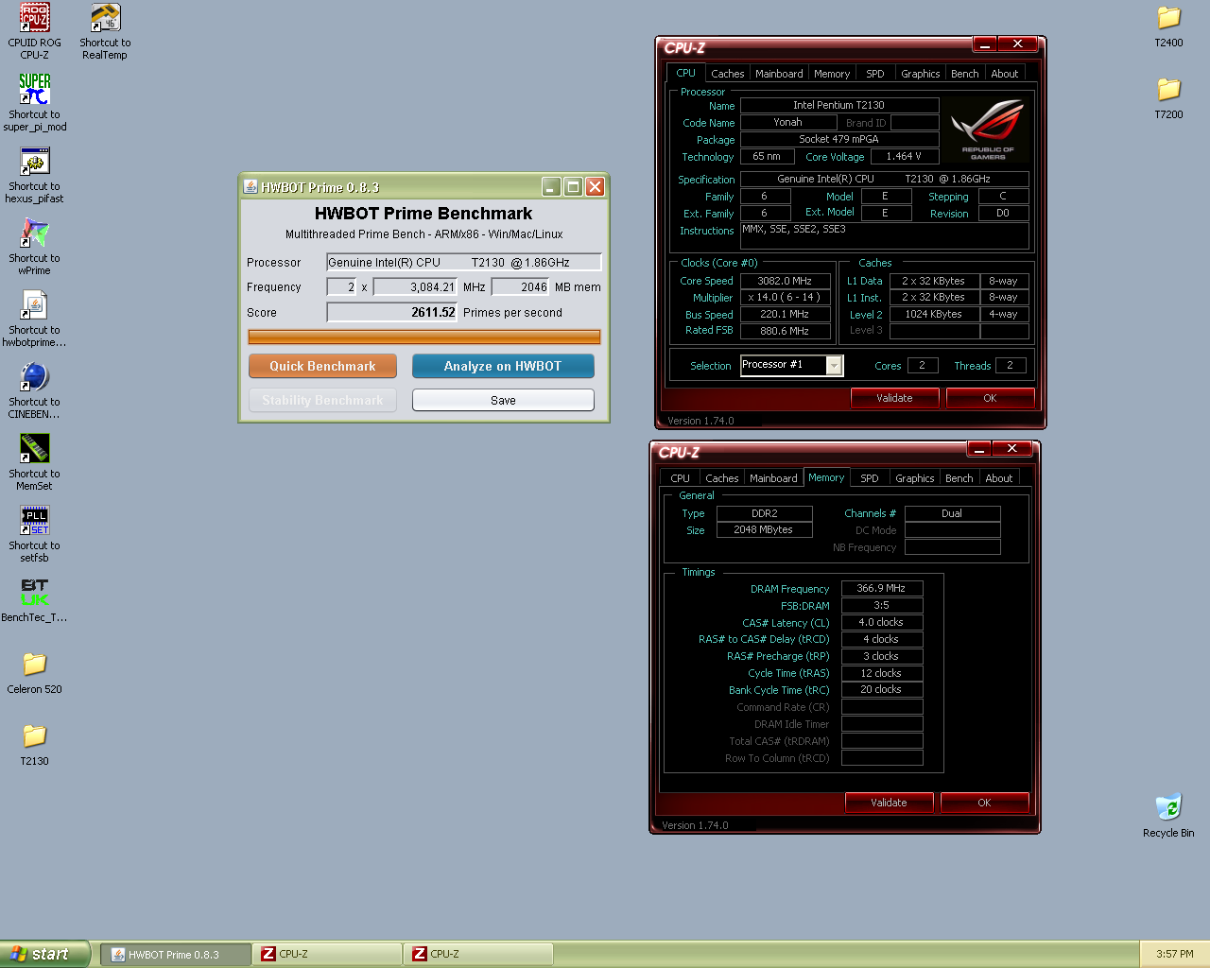Open Caches tab in lower CPU-Z window
The image size is (1210, 968).
[x=722, y=478]
